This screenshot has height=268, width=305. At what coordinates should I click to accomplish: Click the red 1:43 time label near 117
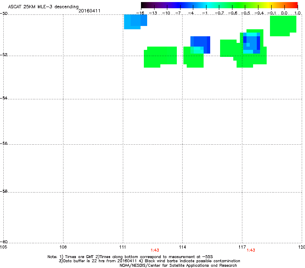[251, 250]
